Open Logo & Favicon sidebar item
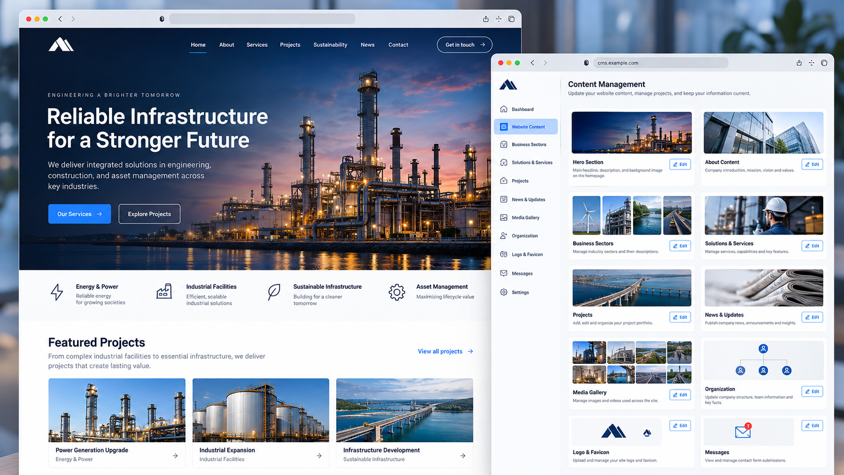The width and height of the screenshot is (844, 475). (x=522, y=254)
